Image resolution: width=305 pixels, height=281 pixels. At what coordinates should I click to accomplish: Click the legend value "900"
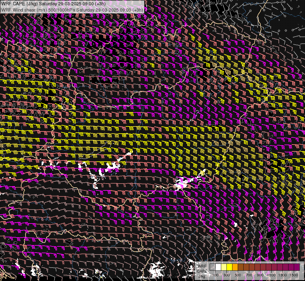click(260, 275)
